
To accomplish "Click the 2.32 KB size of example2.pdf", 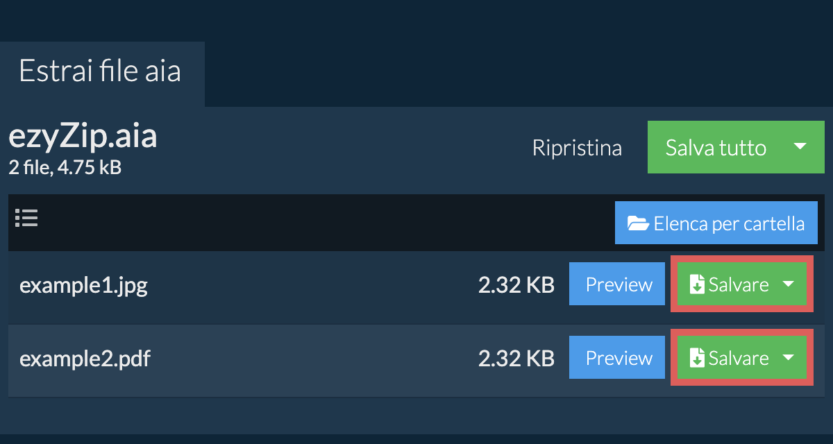I will [516, 358].
